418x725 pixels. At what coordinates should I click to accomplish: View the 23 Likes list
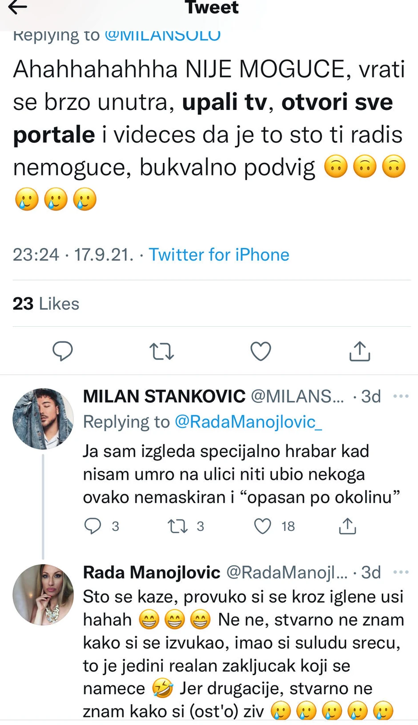tap(46, 304)
